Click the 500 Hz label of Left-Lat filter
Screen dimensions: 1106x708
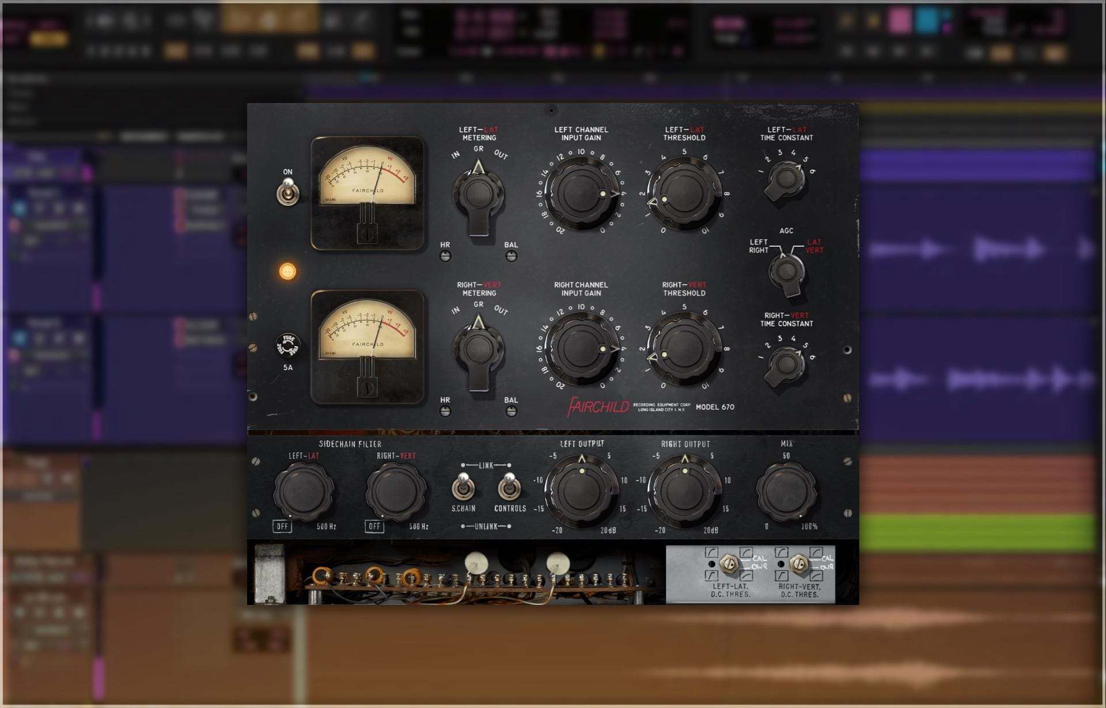tap(327, 527)
